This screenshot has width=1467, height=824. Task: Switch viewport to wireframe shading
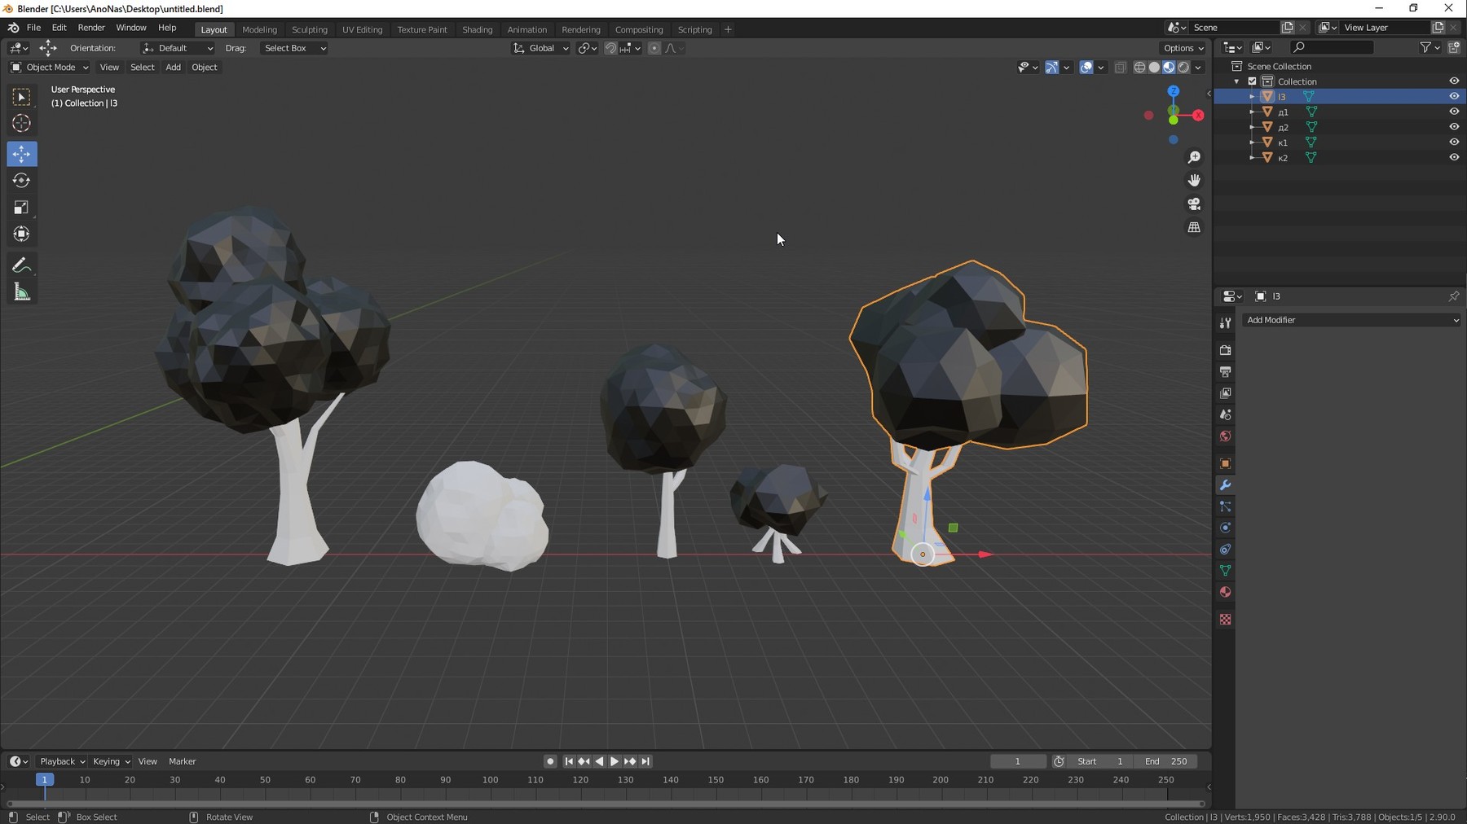1139,68
